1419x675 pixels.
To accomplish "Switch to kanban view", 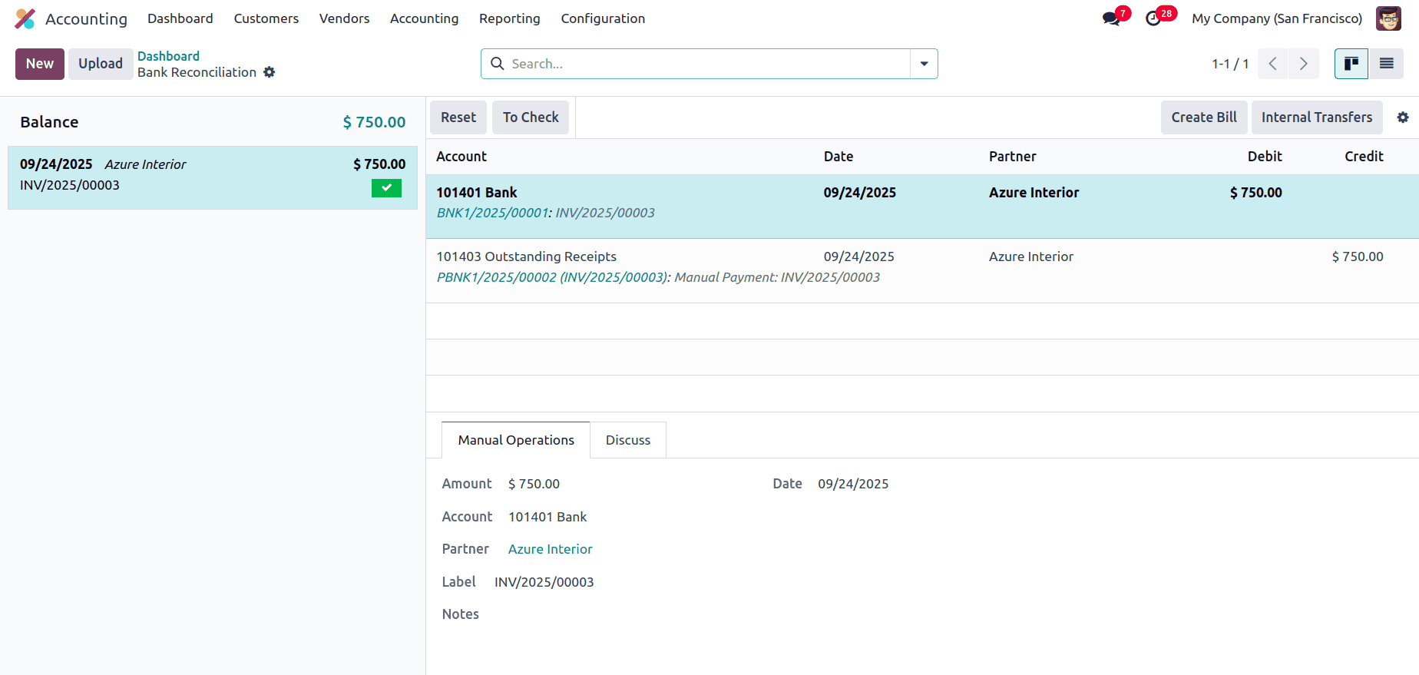I will (1351, 64).
